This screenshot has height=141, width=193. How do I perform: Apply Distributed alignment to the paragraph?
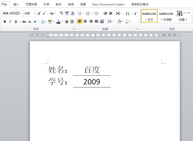tap(102, 22)
